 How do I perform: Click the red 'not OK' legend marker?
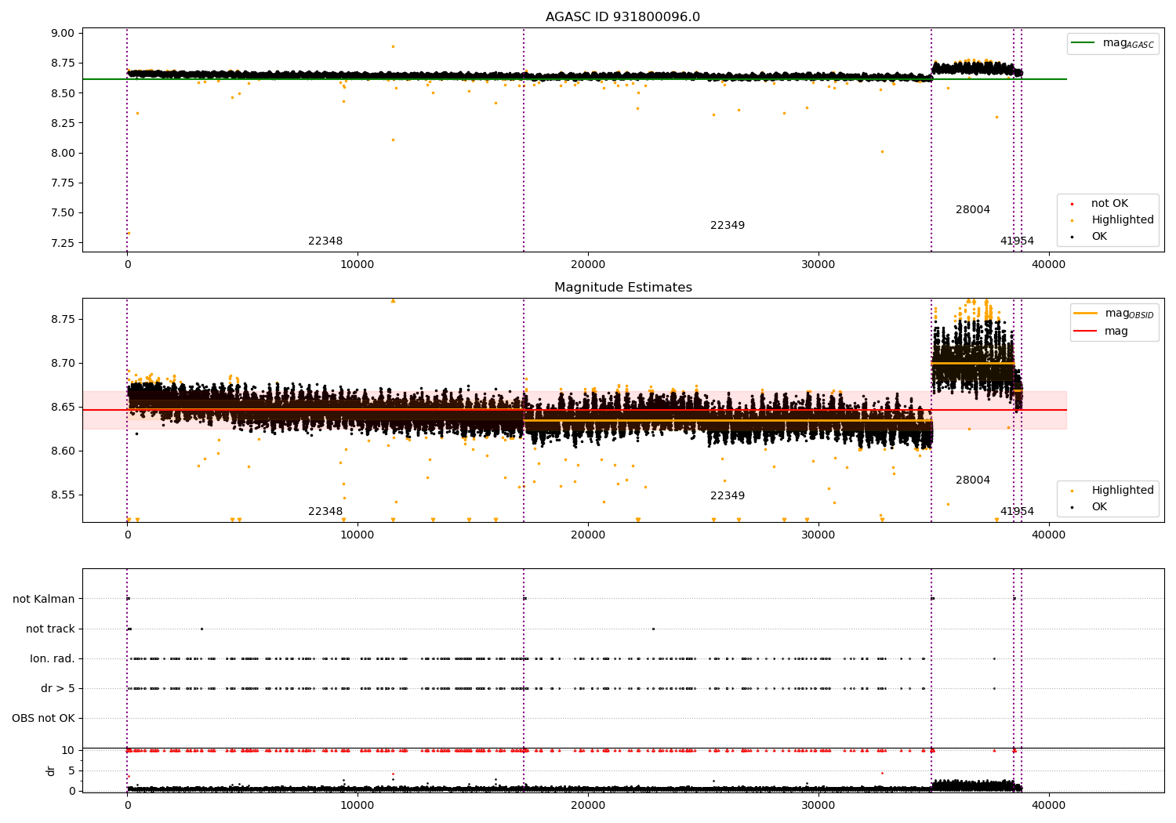(x=1072, y=204)
